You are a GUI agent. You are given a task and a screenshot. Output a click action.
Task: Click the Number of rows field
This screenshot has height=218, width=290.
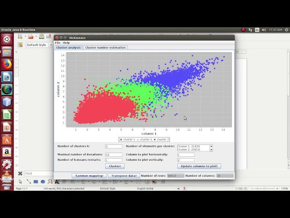click(x=175, y=176)
